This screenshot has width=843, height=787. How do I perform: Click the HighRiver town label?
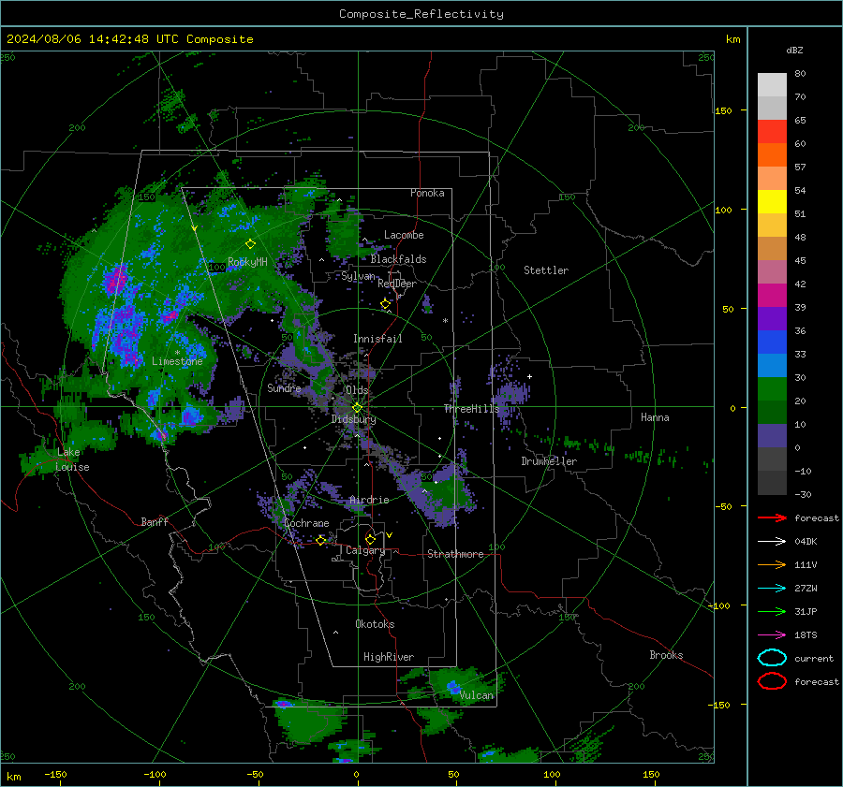click(x=389, y=657)
